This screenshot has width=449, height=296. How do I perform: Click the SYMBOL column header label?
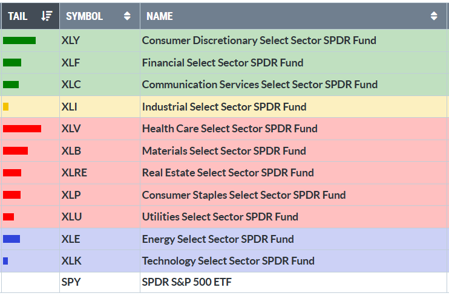(84, 16)
